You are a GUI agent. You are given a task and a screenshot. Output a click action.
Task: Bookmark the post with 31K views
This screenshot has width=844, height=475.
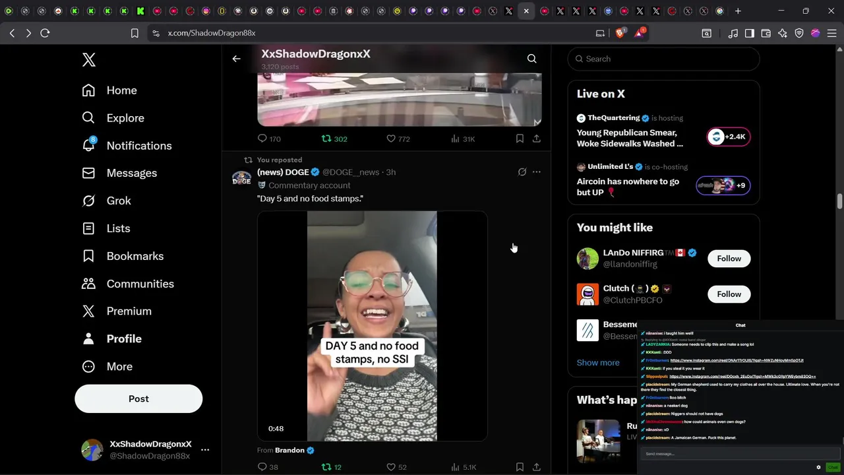click(x=520, y=139)
